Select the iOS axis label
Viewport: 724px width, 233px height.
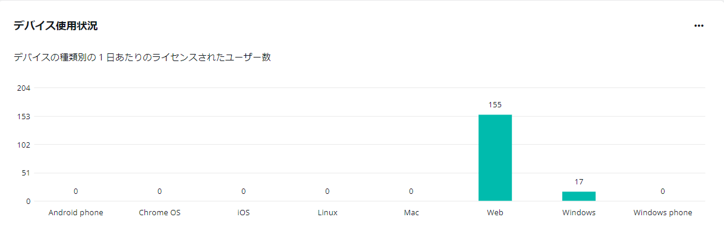tap(243, 212)
